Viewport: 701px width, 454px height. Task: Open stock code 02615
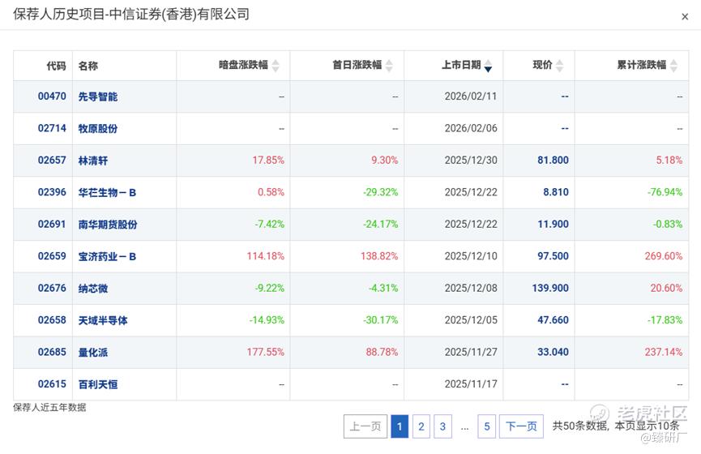pos(52,384)
